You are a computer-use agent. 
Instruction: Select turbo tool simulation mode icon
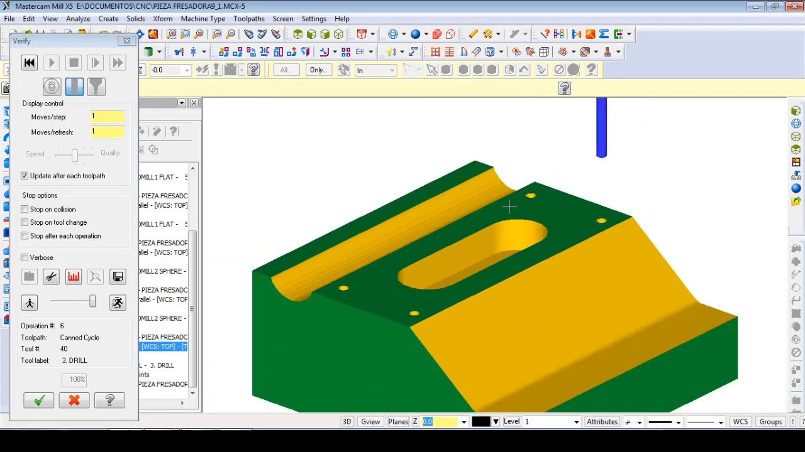(52, 87)
